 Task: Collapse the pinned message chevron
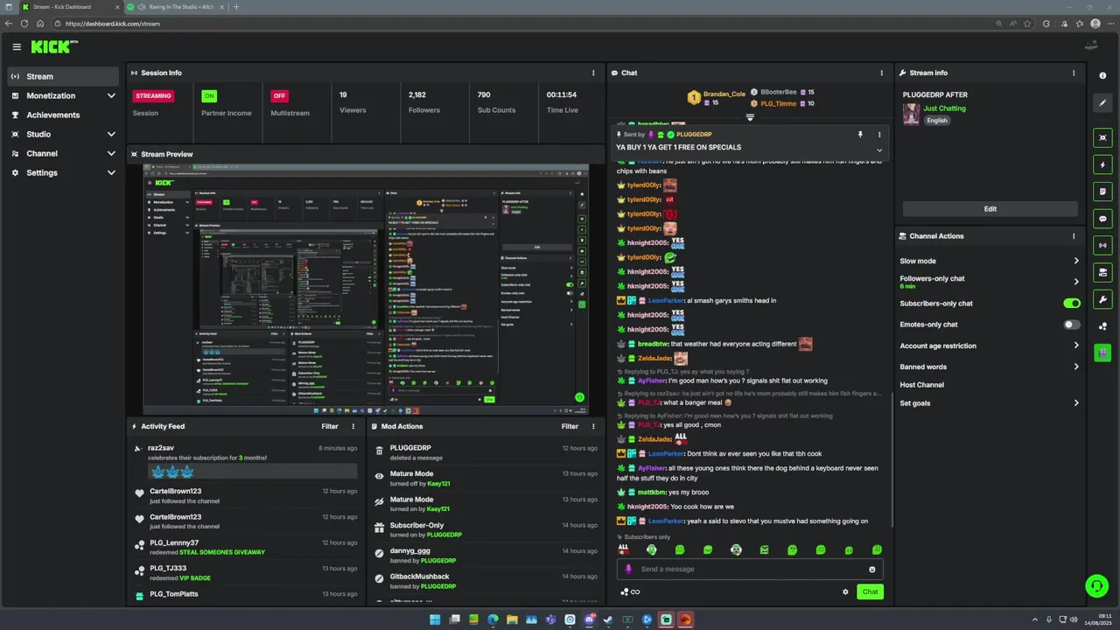879,150
